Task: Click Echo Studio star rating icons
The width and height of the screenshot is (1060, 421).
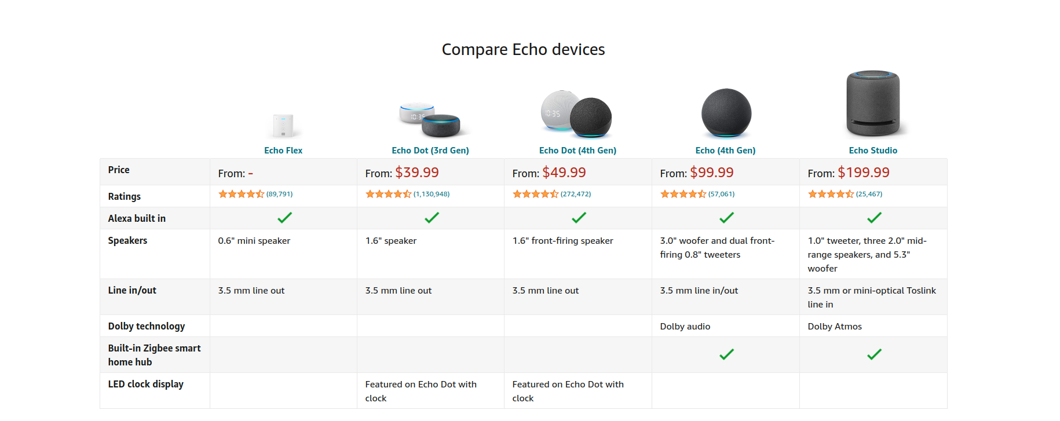Action: pyautogui.click(x=831, y=194)
